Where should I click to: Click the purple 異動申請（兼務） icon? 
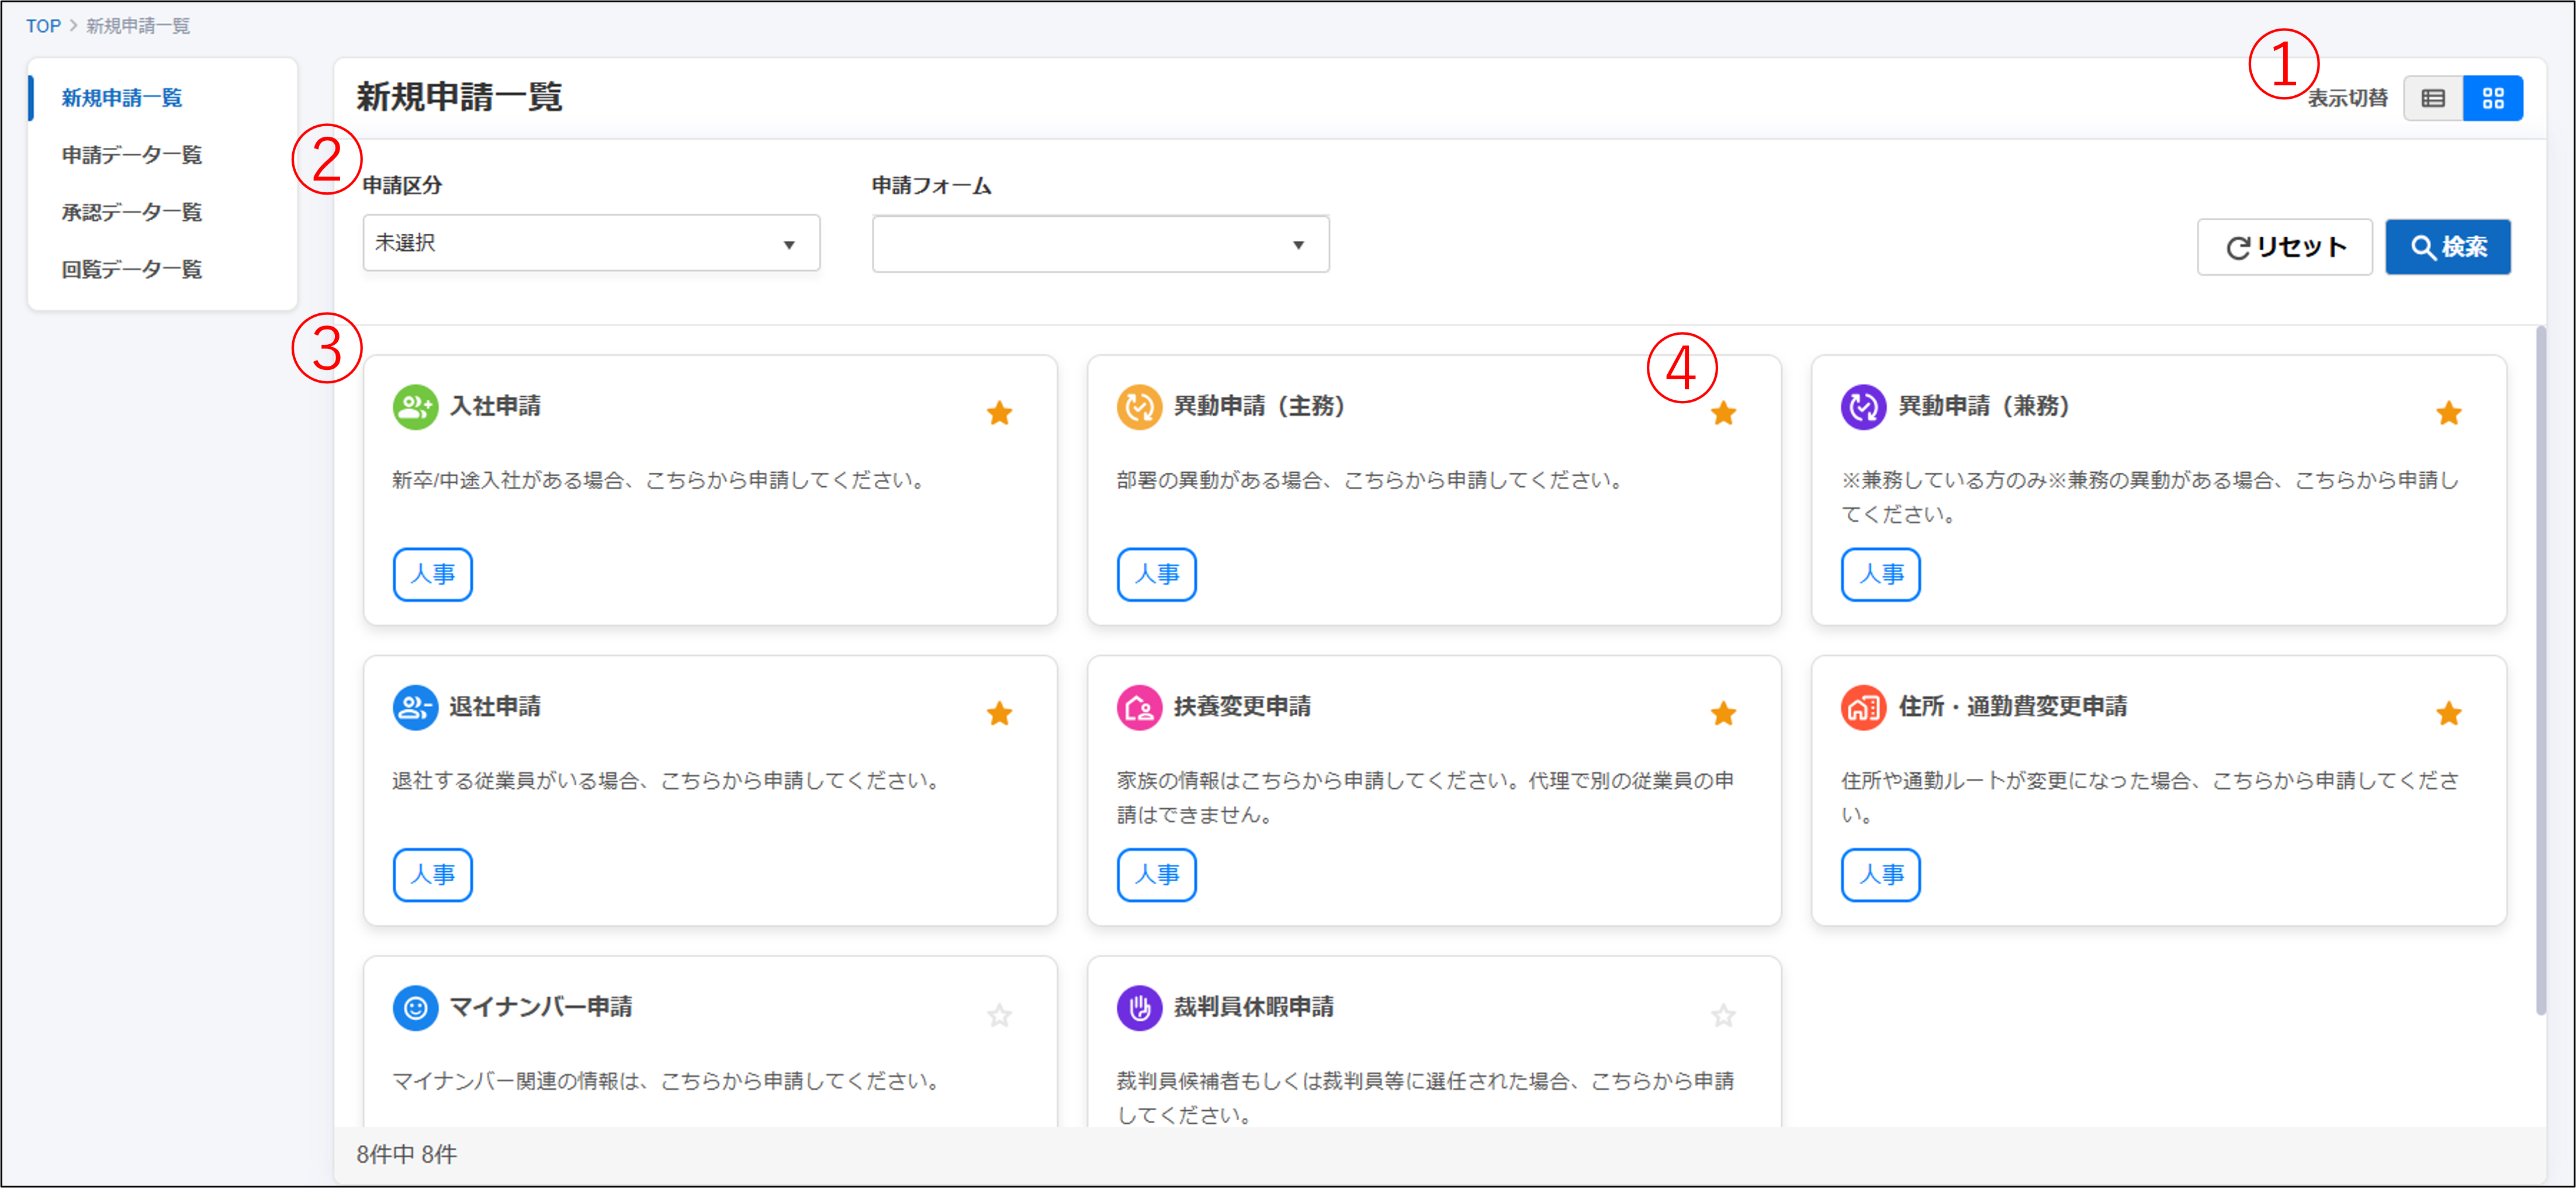click(1864, 407)
